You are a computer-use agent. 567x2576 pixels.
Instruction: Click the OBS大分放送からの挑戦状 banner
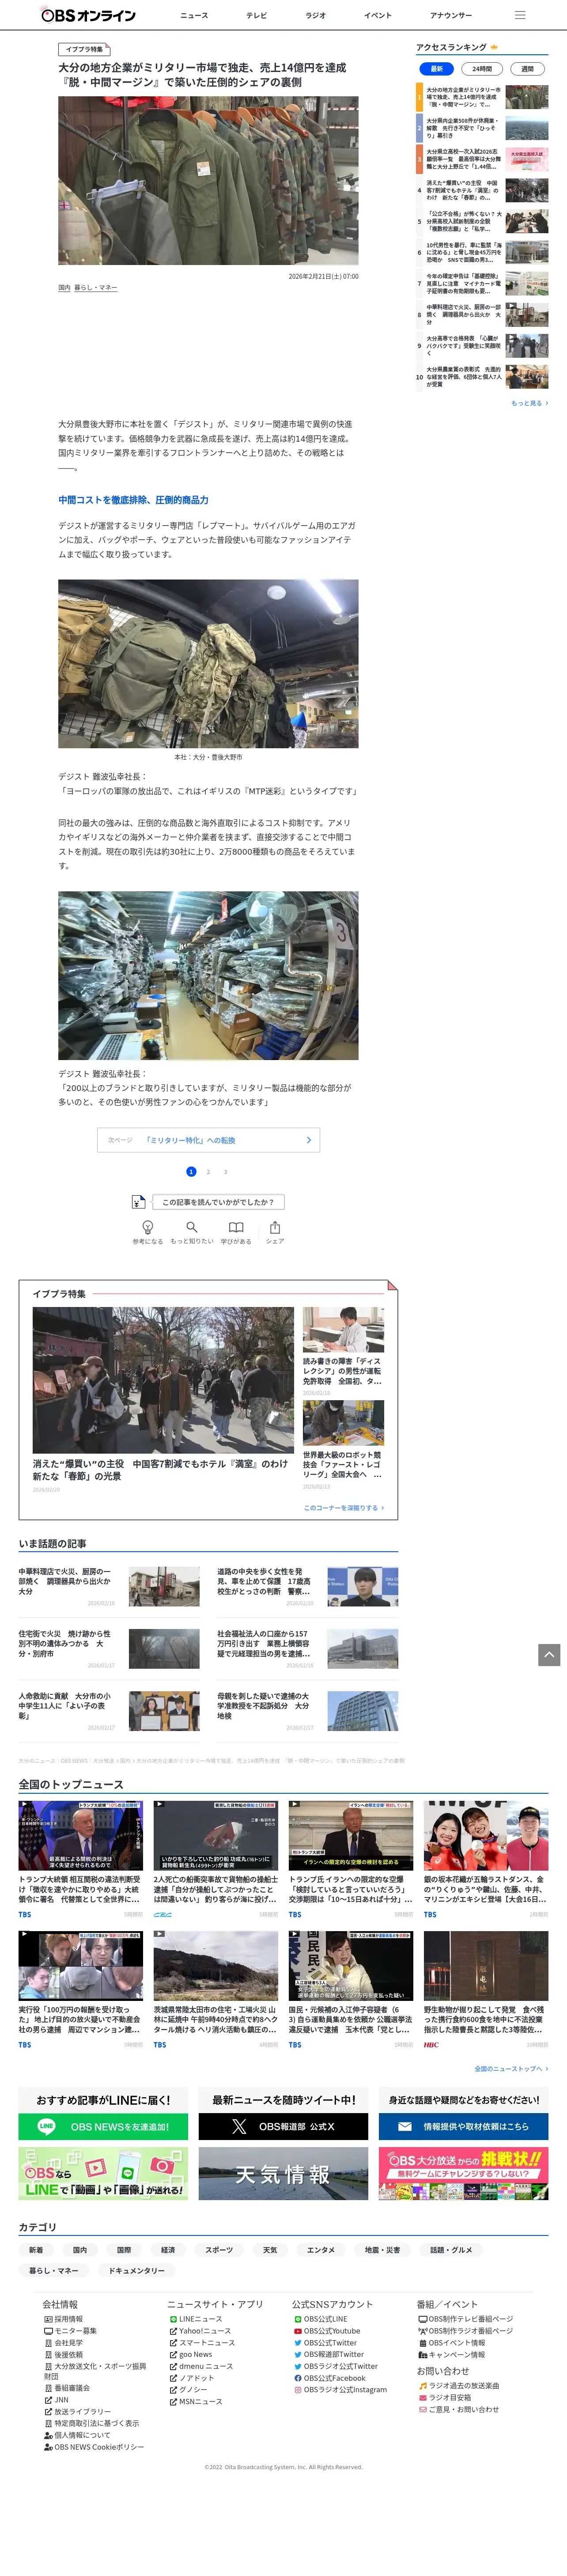[x=463, y=2174]
